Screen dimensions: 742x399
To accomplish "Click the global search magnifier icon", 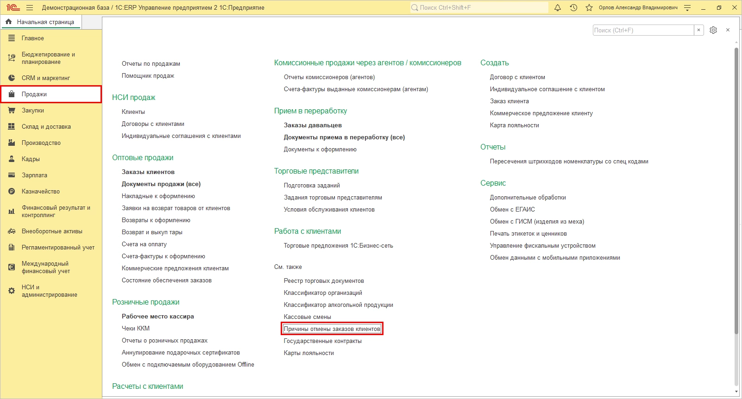I will (415, 7).
